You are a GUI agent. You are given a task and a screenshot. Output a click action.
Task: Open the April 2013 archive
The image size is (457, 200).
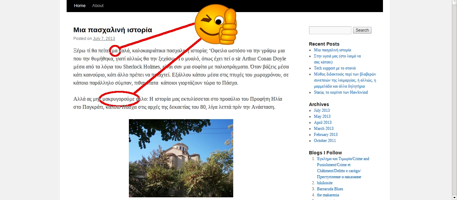[322, 122]
